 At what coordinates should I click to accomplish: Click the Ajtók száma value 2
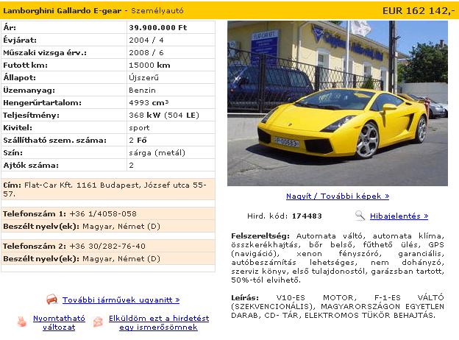pyautogui.click(x=131, y=165)
